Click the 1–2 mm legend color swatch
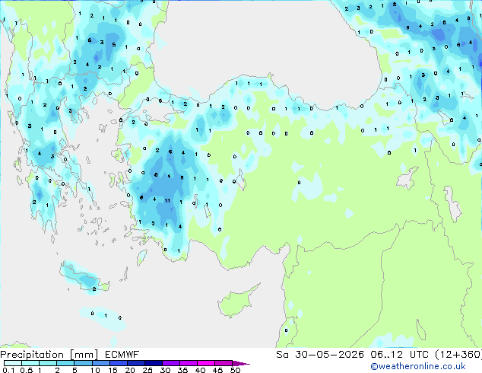The width and height of the screenshot is (482, 373). [x=48, y=363]
